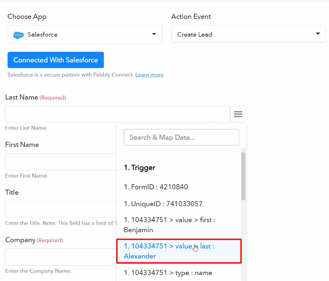Click into the Last Name input field
The width and height of the screenshot is (329, 281).
point(117,114)
